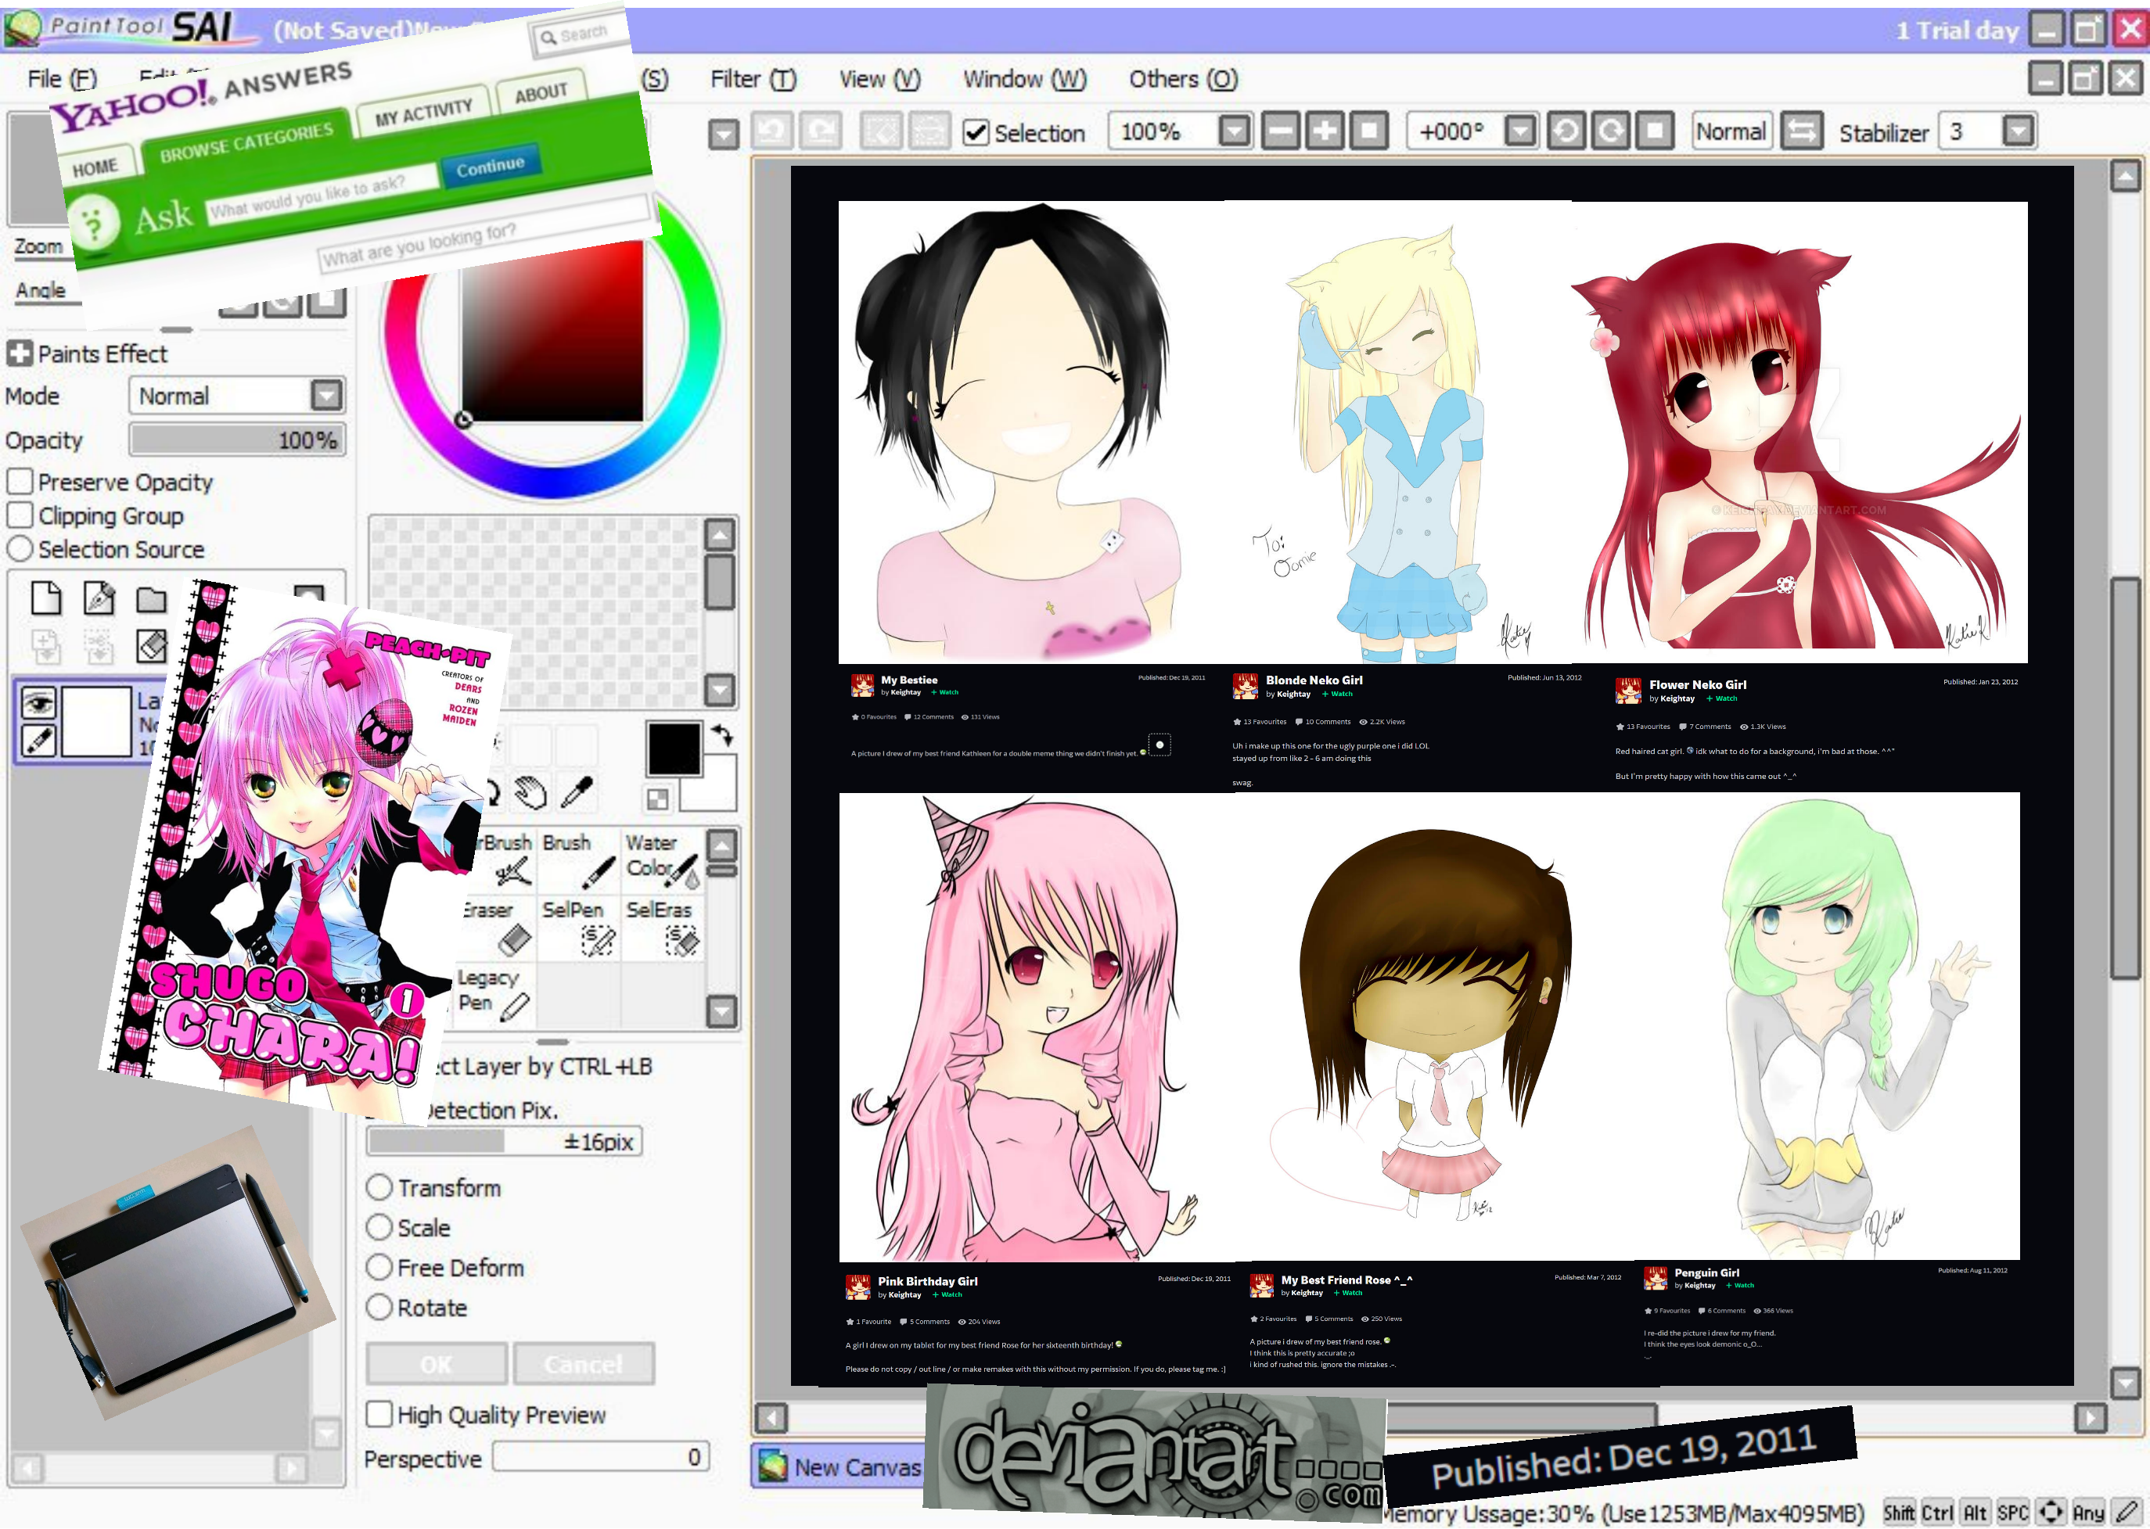Select the SelPen selection pen tool
Viewport: 2150px width, 1529px height.
coord(578,927)
